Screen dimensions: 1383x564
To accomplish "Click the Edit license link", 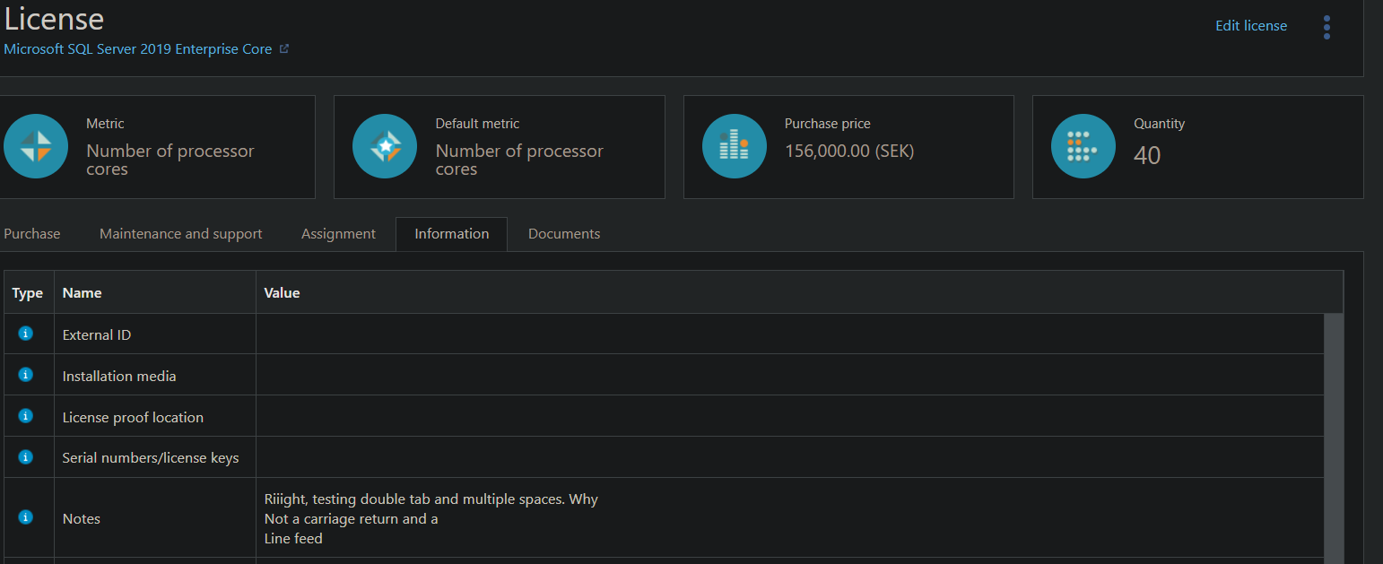I will (1251, 26).
